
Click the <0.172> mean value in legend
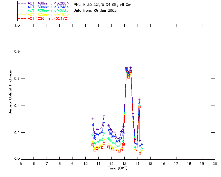(x=62, y=18)
